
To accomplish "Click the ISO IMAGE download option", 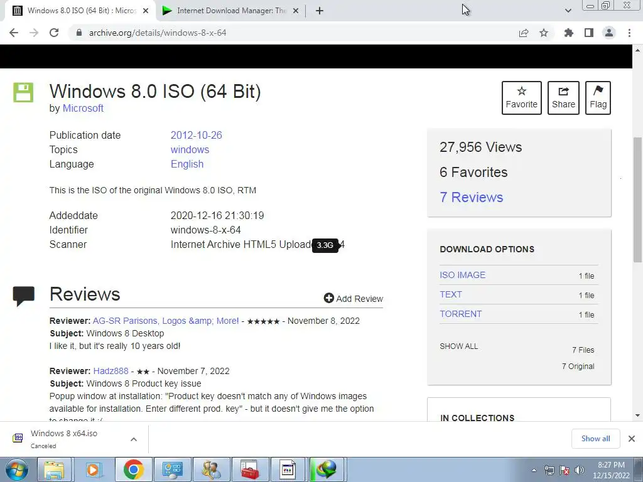I will 463,275.
